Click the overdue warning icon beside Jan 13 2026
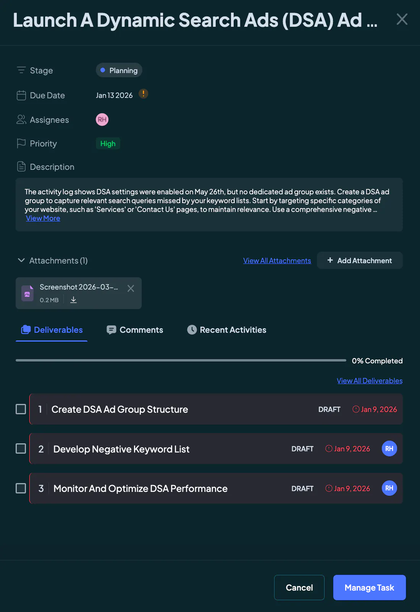Viewport: 420px width, 612px height. 143,94
